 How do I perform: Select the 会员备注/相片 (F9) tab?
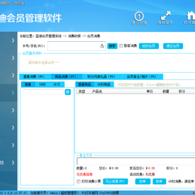[x=142, y=76]
